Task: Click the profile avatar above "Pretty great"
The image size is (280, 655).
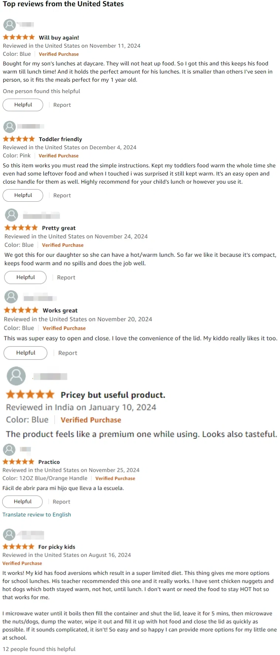Action: pos(11,215)
